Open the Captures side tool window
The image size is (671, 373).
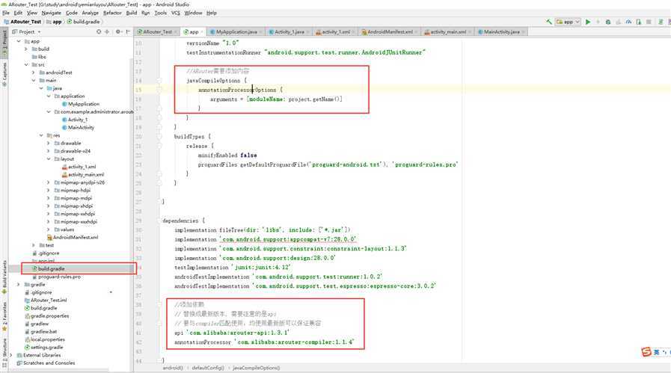click(x=4, y=73)
